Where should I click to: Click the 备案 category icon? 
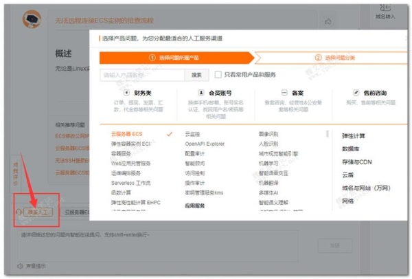pyautogui.click(x=284, y=93)
